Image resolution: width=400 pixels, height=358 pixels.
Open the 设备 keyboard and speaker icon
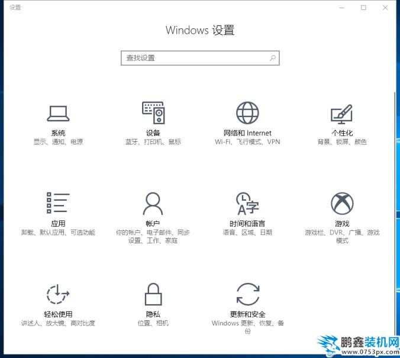click(153, 113)
